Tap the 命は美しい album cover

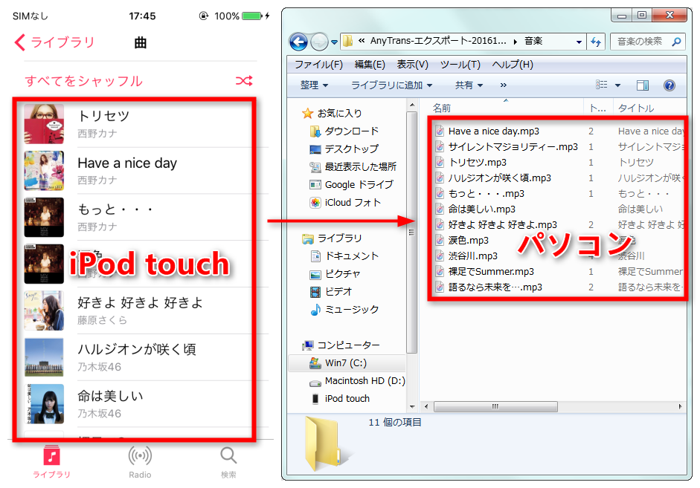pos(44,404)
